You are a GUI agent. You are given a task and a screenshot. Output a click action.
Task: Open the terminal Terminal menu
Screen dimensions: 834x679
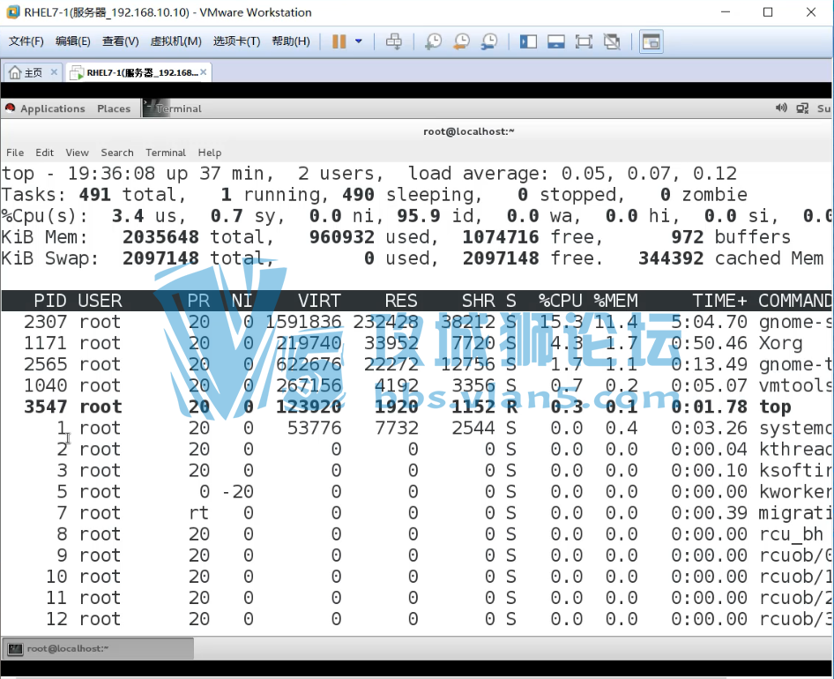(x=166, y=153)
